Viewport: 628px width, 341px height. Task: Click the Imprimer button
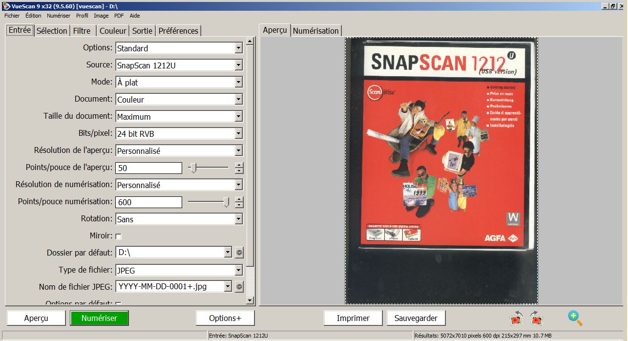(x=353, y=318)
